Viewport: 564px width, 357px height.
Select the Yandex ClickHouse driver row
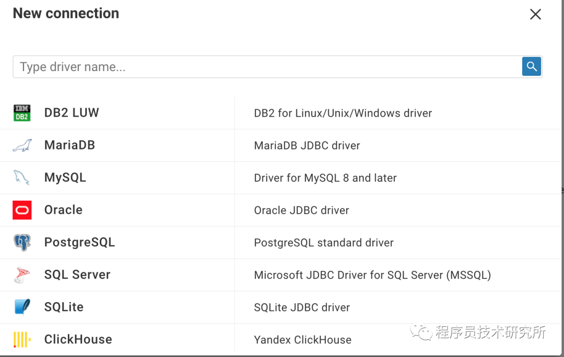302,340
